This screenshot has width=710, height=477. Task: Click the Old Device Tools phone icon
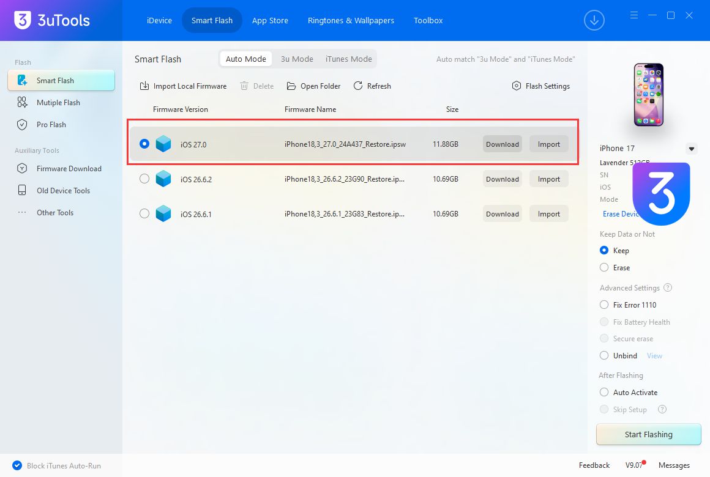point(22,190)
